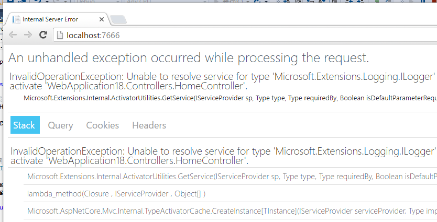Click the InvalidOperationException message in stack section
The width and height of the screenshot is (437, 222).
pyautogui.click(x=223, y=156)
